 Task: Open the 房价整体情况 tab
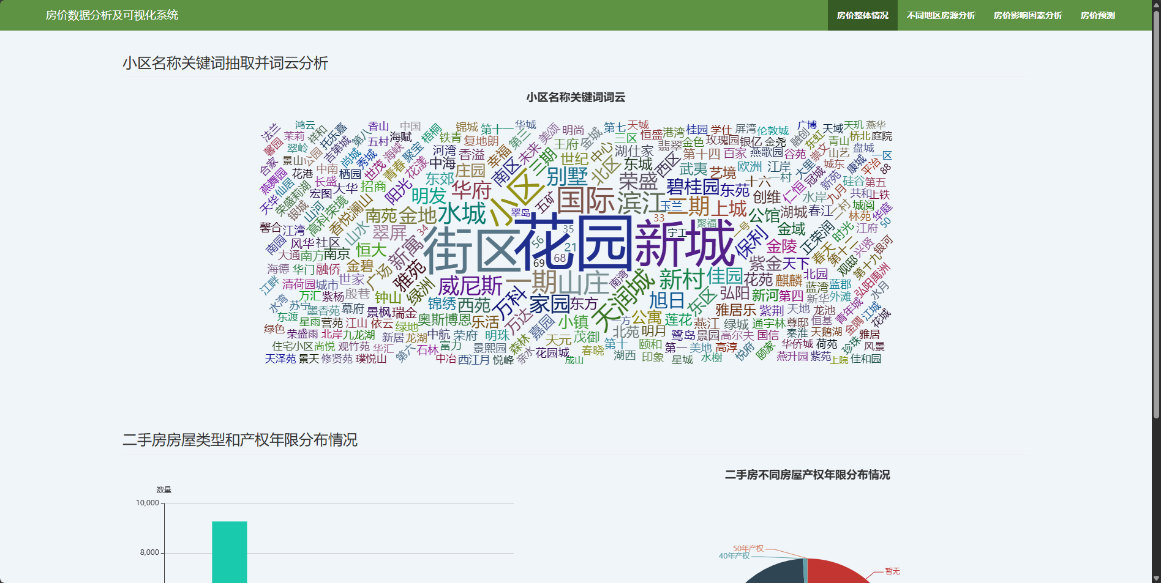tap(862, 15)
